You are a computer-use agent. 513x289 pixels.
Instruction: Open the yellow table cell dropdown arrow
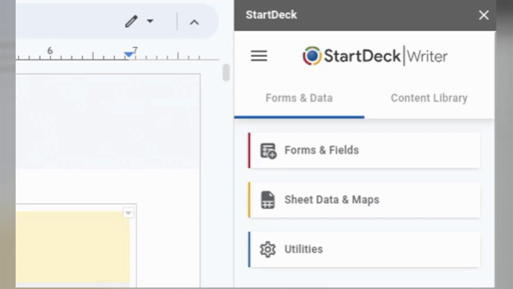click(x=128, y=213)
